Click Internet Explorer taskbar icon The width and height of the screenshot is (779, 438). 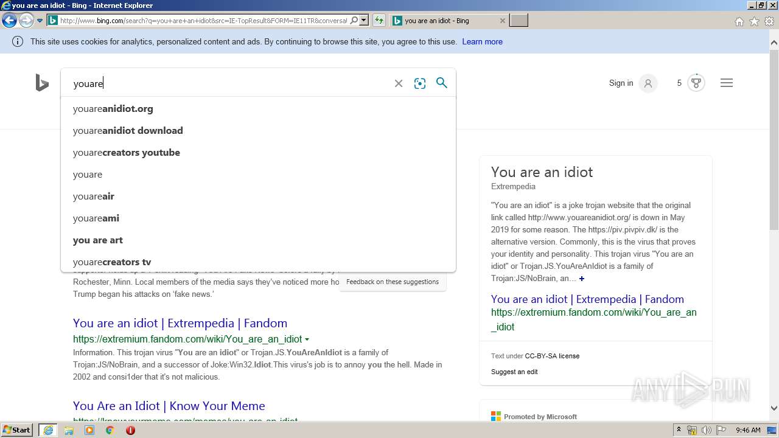48,430
